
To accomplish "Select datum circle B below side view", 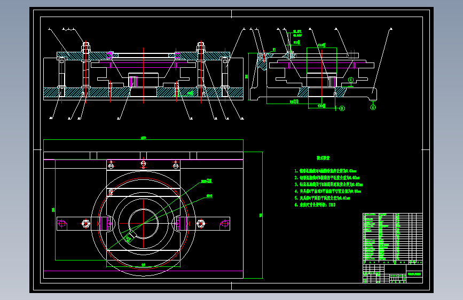I will point(342,108).
